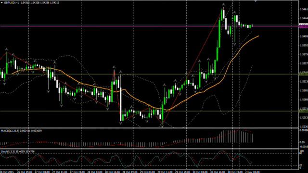
Task: Click the purple price label on price scale
Action: pyautogui.click(x=303, y=26)
